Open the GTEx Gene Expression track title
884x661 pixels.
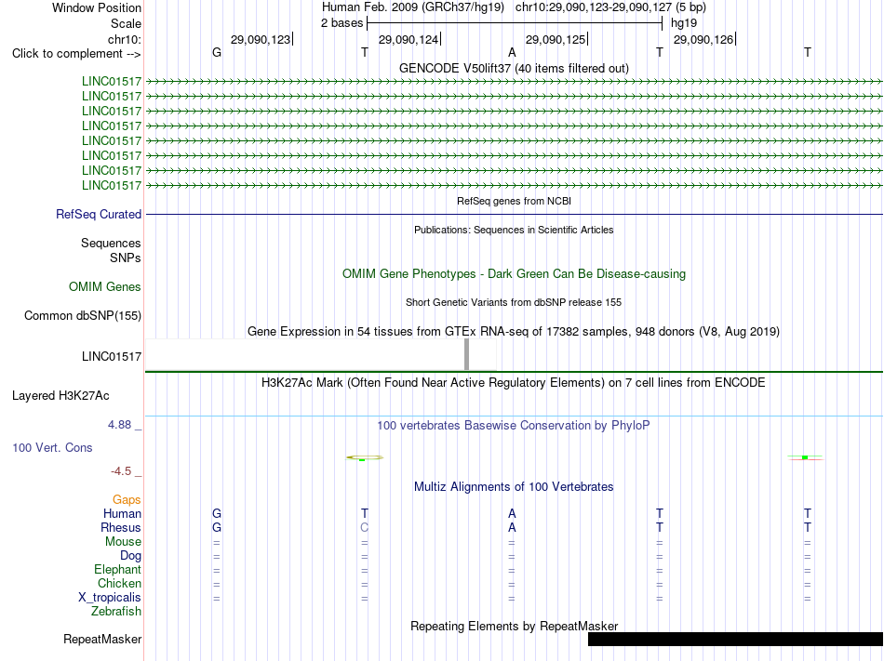coord(514,331)
